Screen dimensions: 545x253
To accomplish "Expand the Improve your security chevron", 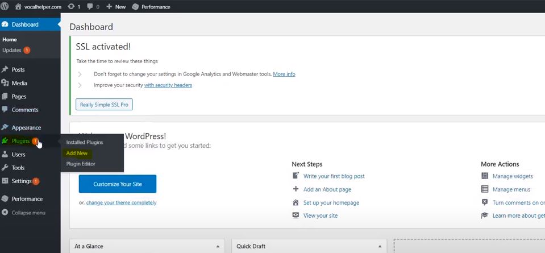I will (x=80, y=85).
